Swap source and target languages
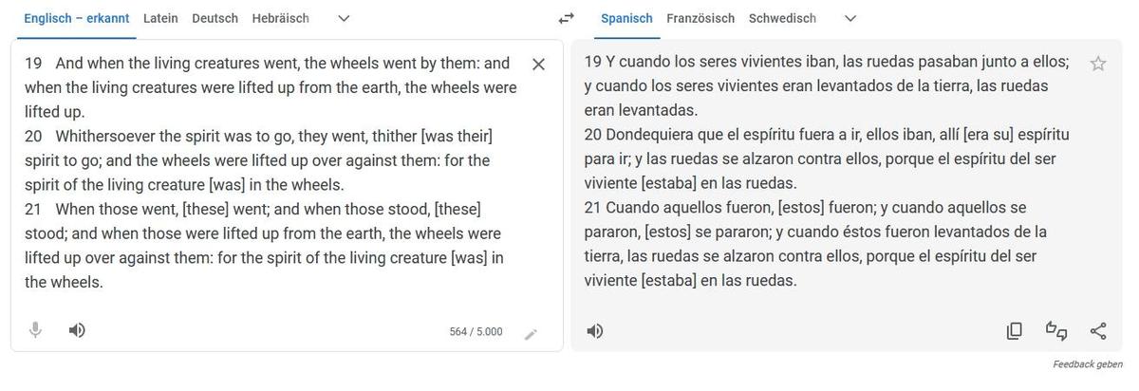Image resolution: width=1139 pixels, height=391 pixels. (567, 18)
